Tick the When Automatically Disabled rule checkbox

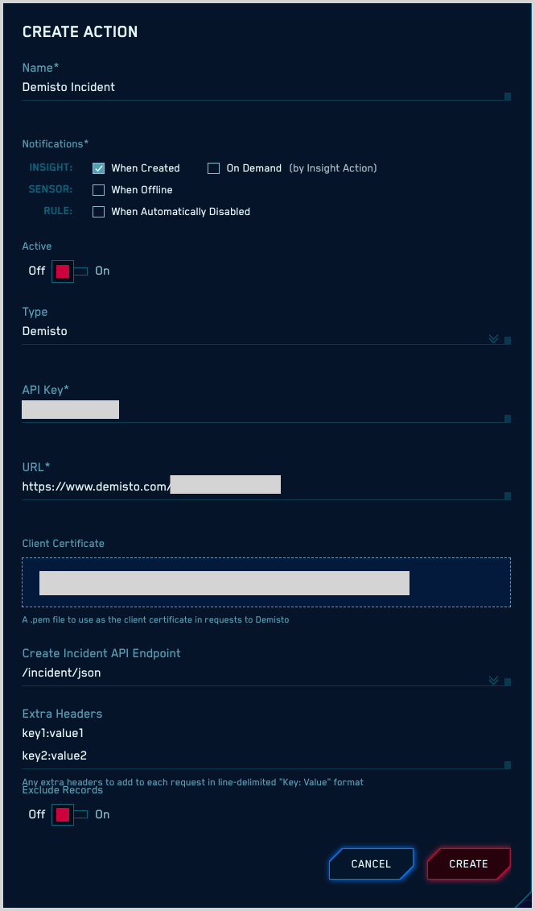(99, 212)
